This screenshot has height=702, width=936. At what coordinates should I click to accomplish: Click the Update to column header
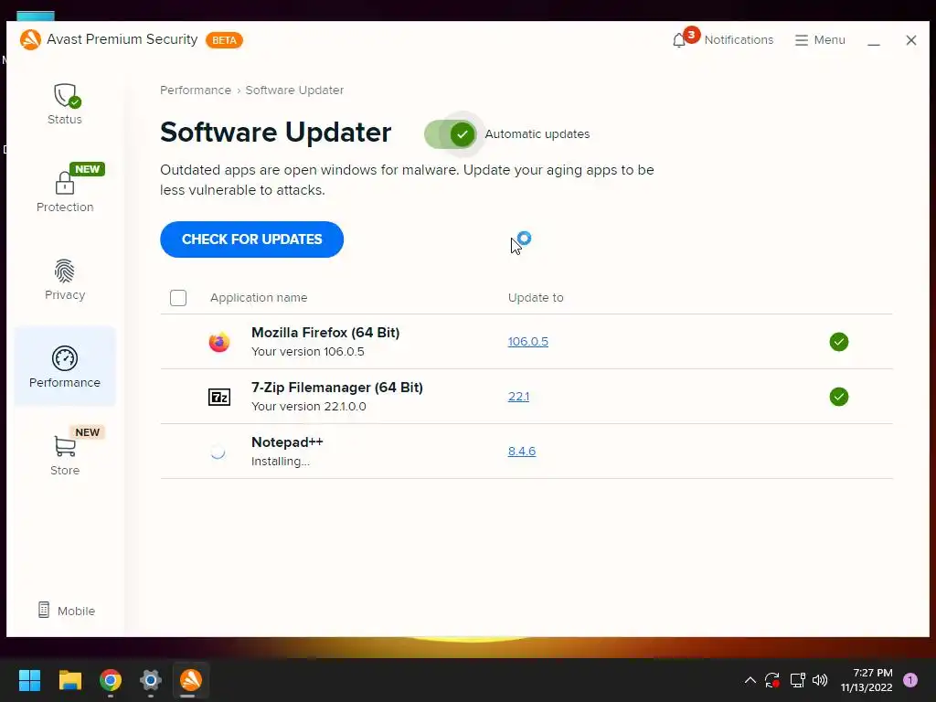pyautogui.click(x=536, y=297)
